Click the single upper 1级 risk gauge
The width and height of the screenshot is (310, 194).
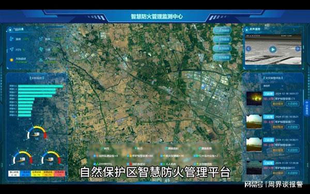pyautogui.click(x=37, y=133)
